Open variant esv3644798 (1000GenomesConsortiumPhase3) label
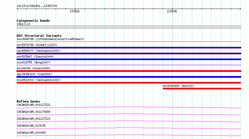The width and height of the screenshot is (249, 139). 50,39
